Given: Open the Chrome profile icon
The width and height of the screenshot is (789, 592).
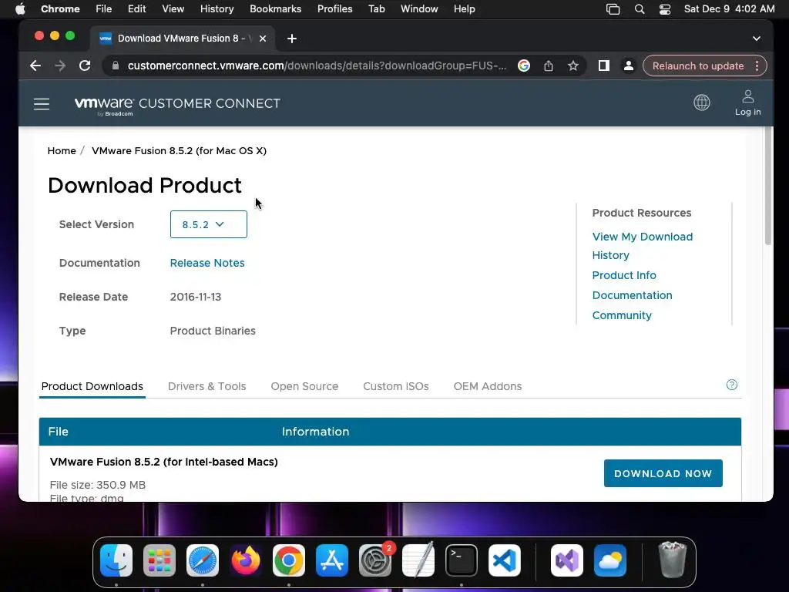Looking at the screenshot, I should pyautogui.click(x=629, y=66).
